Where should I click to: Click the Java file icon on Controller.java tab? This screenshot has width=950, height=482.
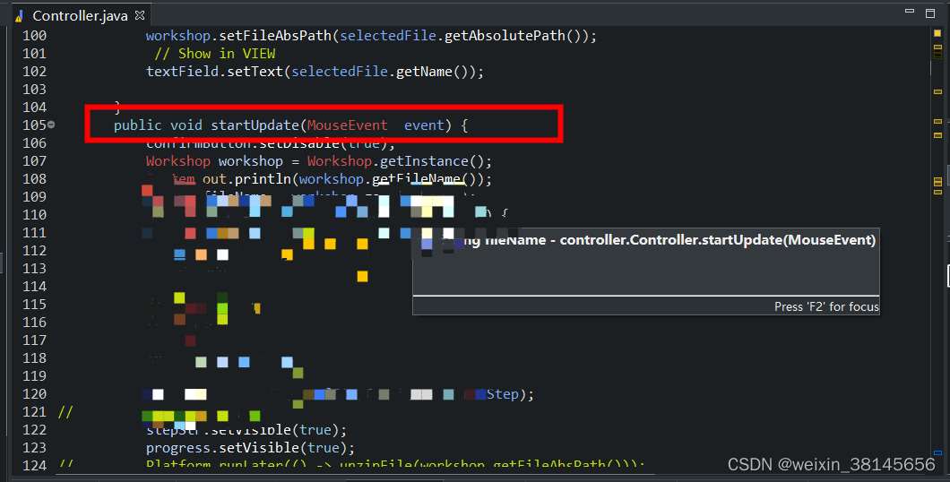(20, 16)
